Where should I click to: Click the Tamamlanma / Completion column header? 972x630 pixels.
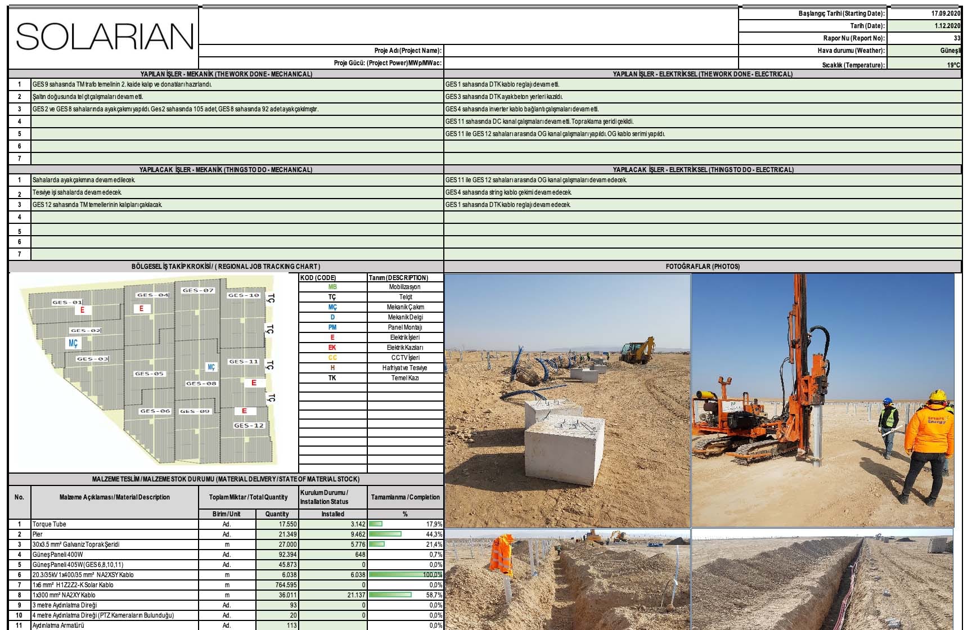[405, 497]
